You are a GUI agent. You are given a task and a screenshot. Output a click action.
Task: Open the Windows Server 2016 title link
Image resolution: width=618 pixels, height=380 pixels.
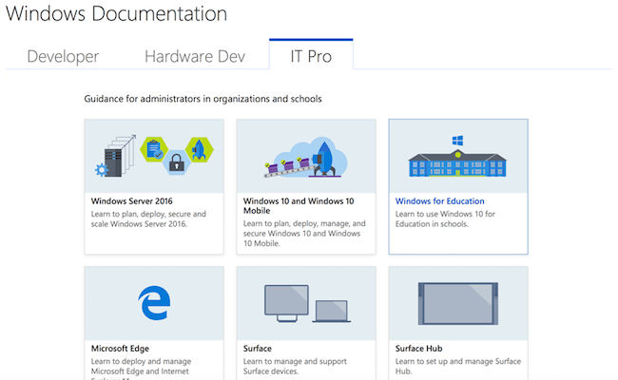pos(131,200)
